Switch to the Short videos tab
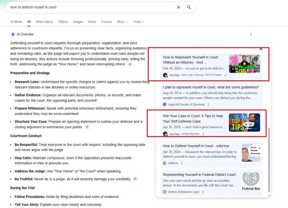The width and height of the screenshot is (288, 208). coord(44,22)
